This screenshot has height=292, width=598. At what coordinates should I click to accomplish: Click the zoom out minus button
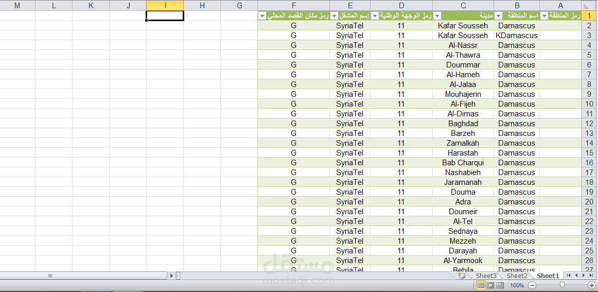533,285
